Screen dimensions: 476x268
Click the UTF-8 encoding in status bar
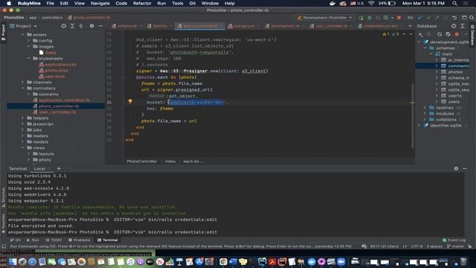click(416, 246)
